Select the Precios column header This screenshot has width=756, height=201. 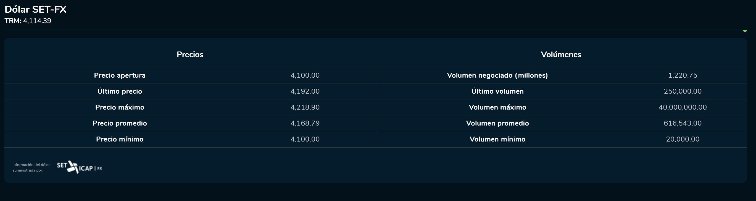tap(190, 55)
